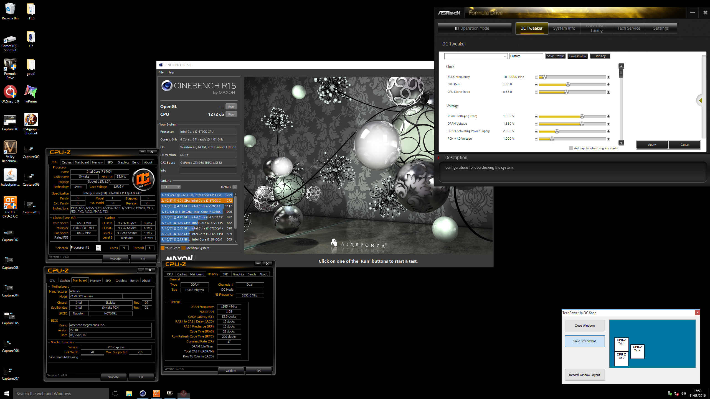Image resolution: width=710 pixels, height=399 pixels.
Task: Launch the CPUID CPU-Z OC icon
Action: tap(10, 207)
